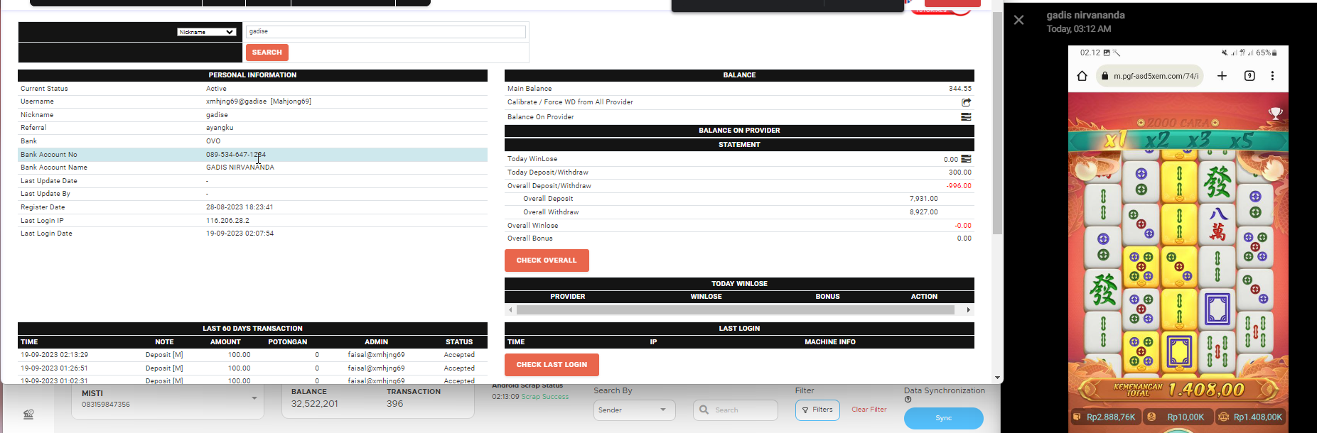Close the gadis nirvananda image viewer
Image resolution: width=1317 pixels, height=433 pixels.
click(x=1018, y=20)
